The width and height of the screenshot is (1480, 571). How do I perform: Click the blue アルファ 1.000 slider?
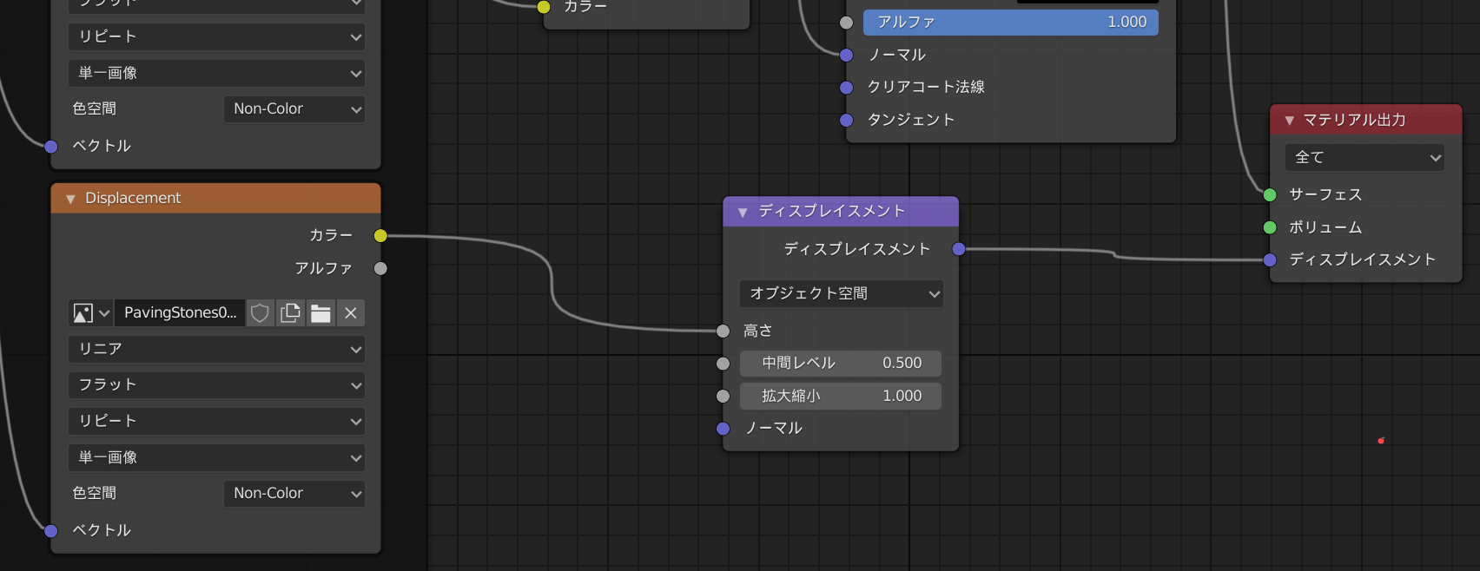(1011, 23)
